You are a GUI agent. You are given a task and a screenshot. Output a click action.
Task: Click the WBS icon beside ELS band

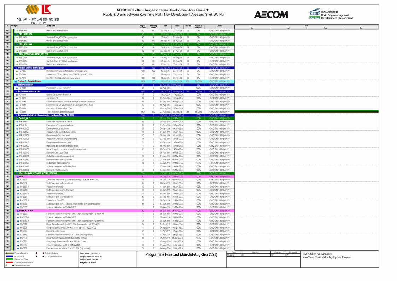tap(17, 176)
